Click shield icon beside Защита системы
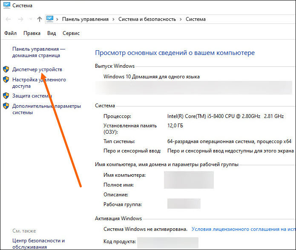 (6, 95)
